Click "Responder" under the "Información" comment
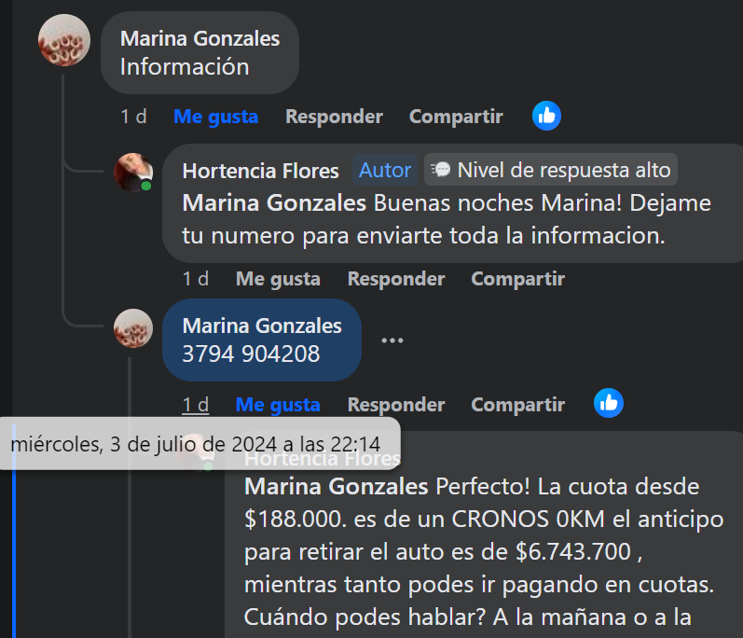The width and height of the screenshot is (743, 638). (x=334, y=117)
